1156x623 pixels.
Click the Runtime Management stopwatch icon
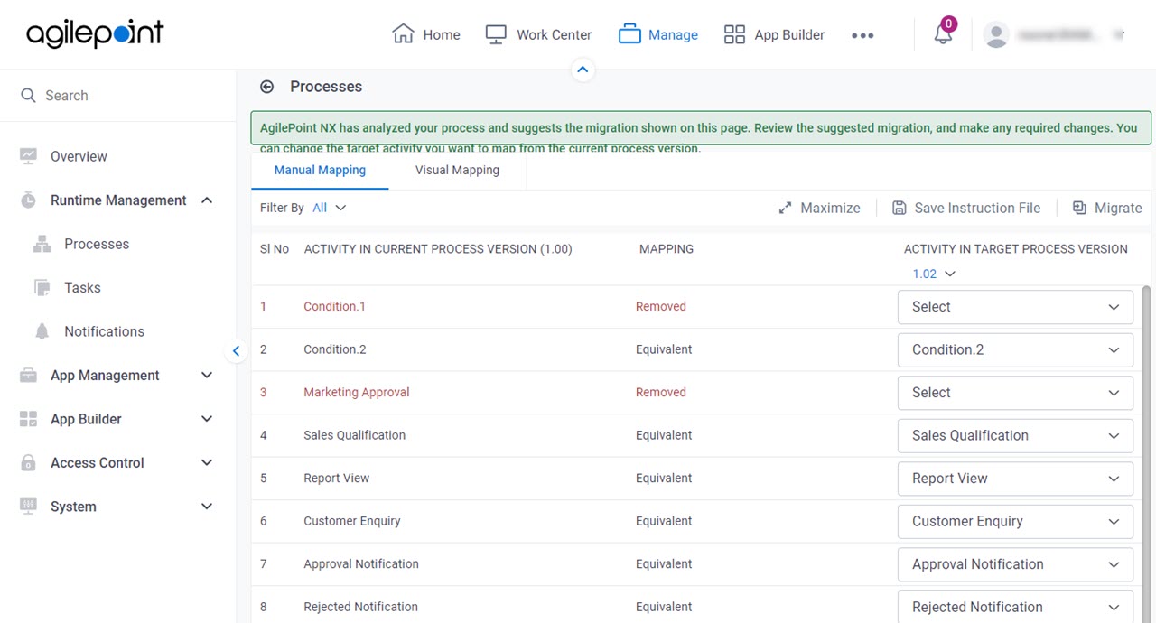[28, 200]
